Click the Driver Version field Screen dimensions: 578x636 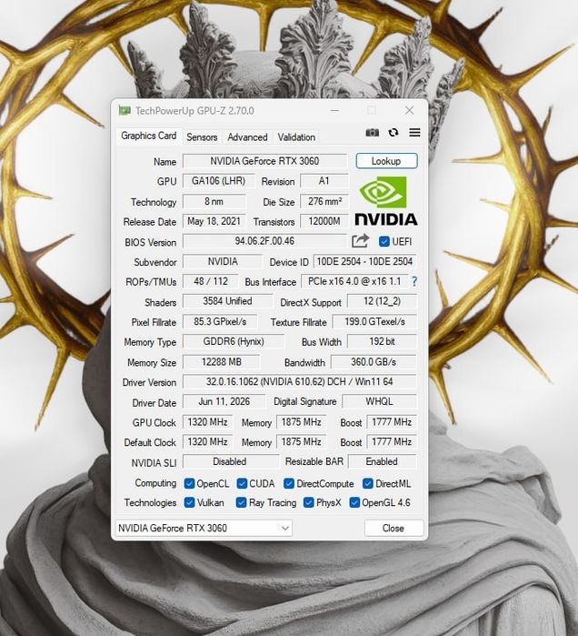pyautogui.click(x=299, y=381)
